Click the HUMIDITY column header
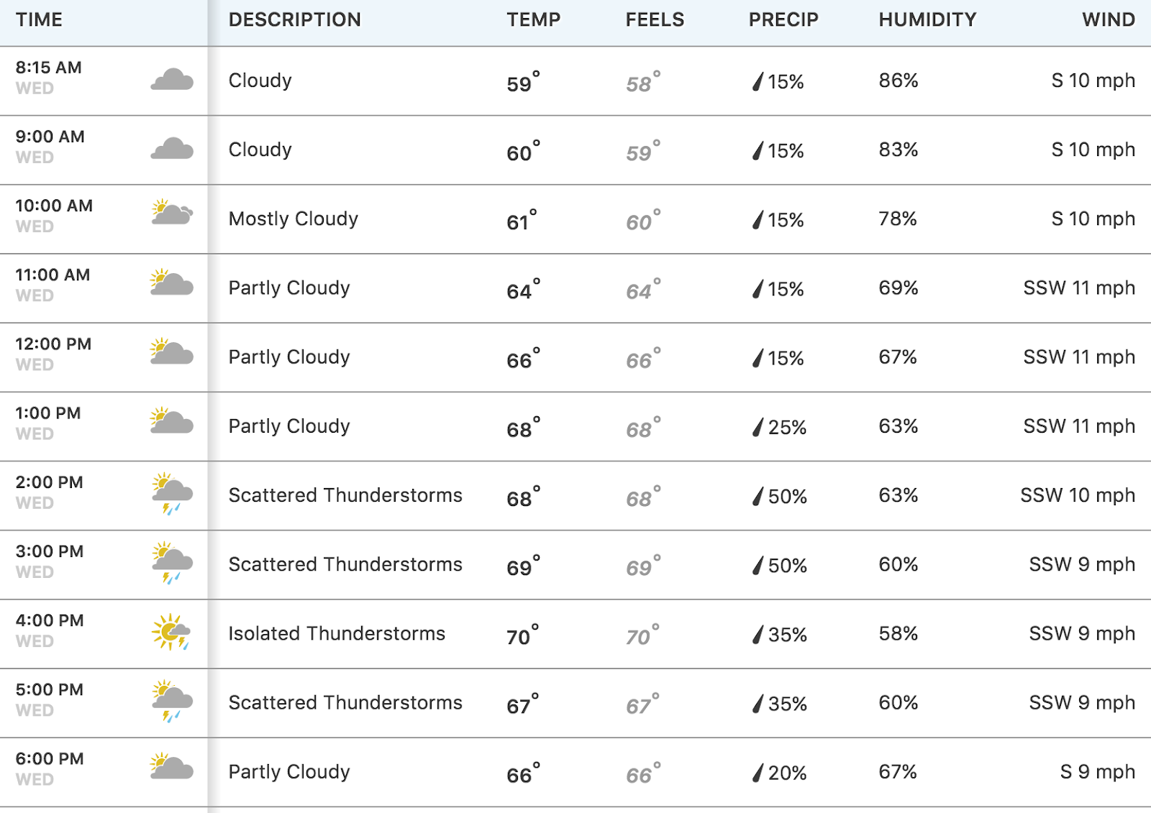 pos(927,19)
